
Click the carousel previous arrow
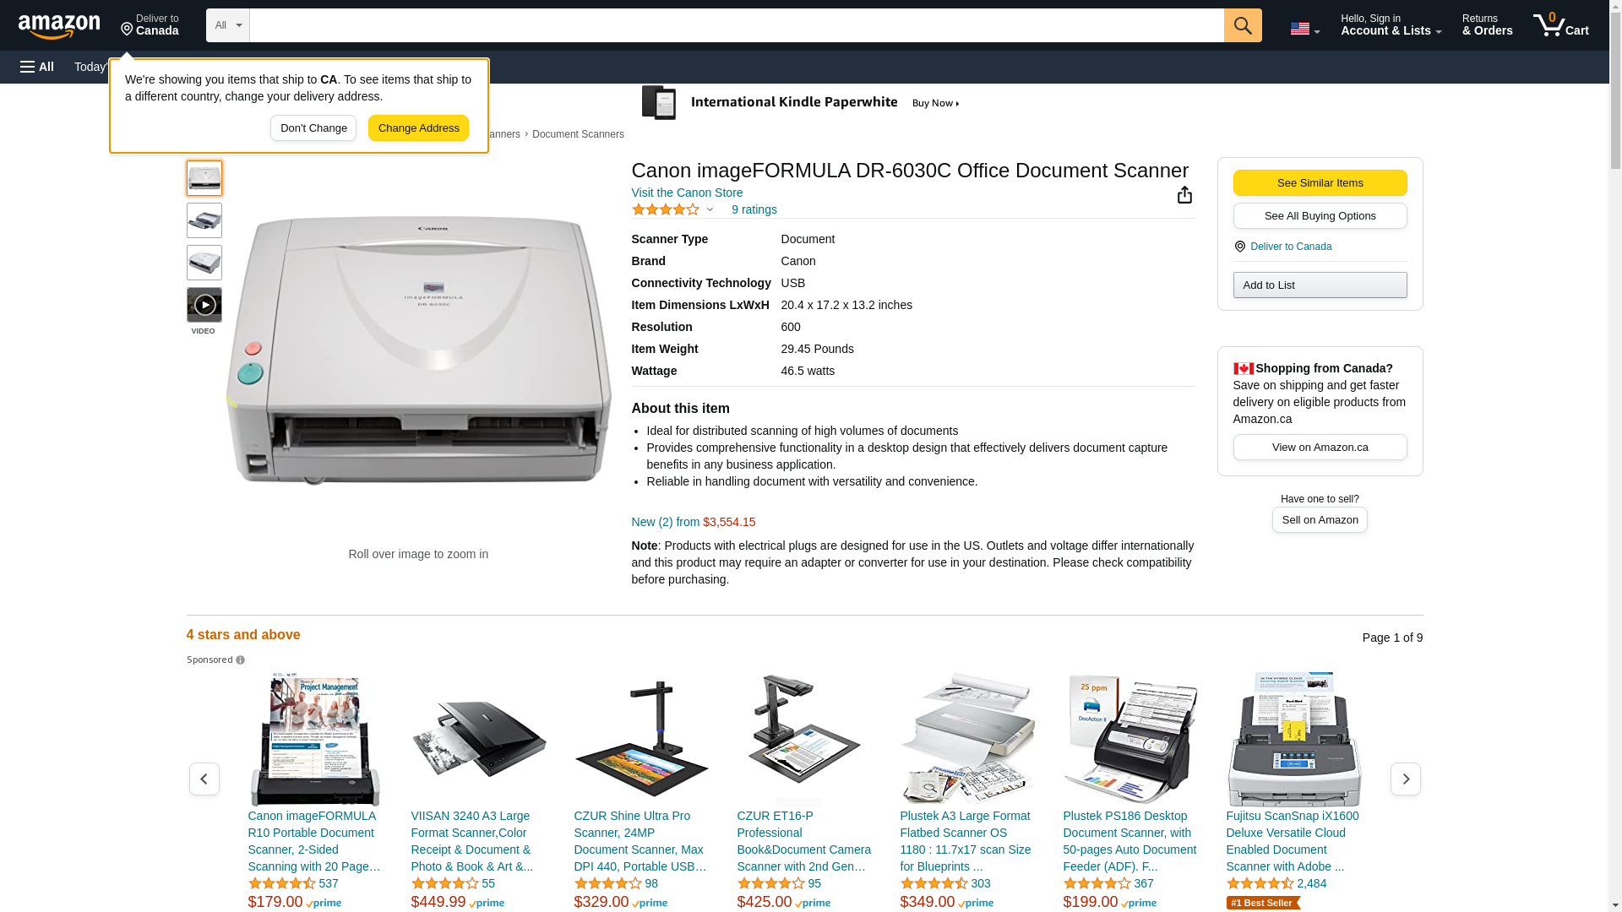(204, 779)
